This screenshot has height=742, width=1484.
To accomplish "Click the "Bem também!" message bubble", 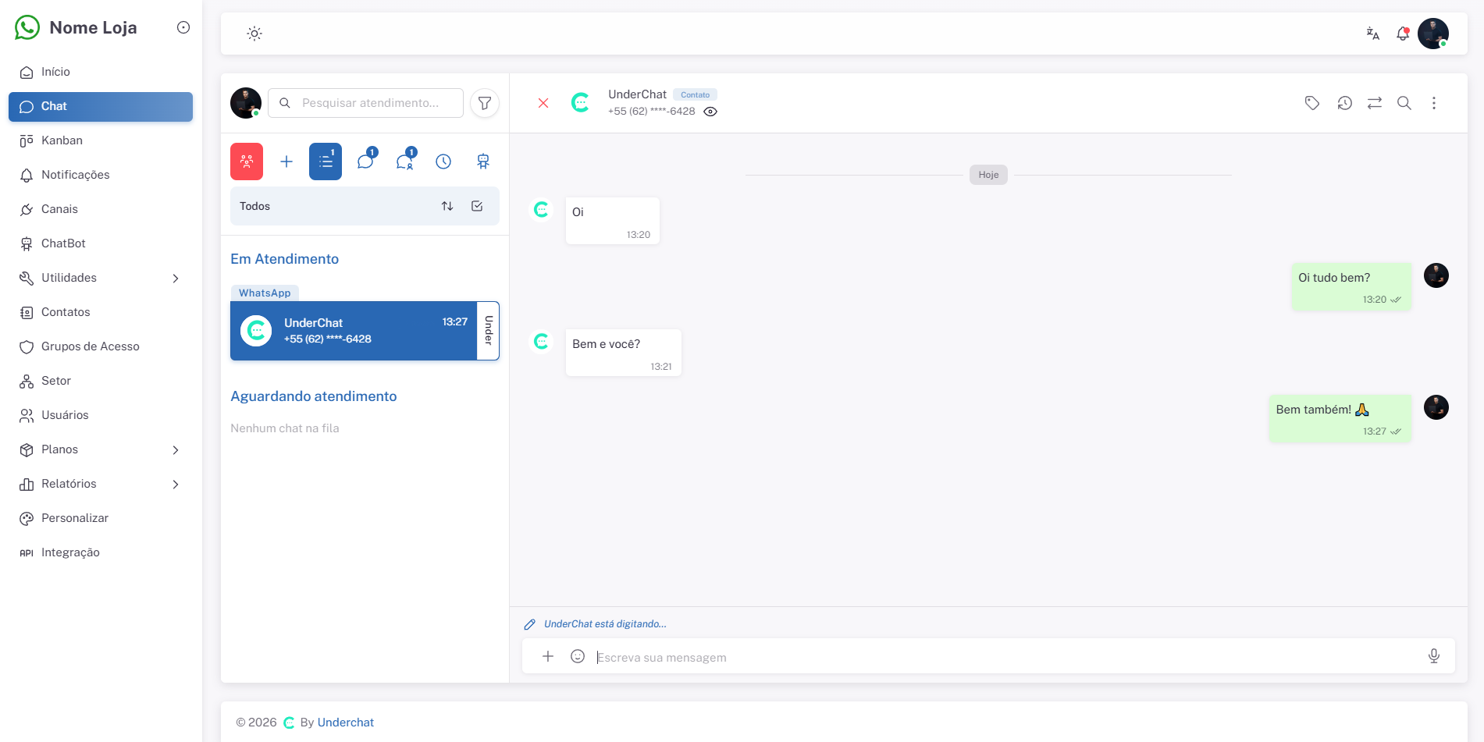I will click(x=1340, y=419).
